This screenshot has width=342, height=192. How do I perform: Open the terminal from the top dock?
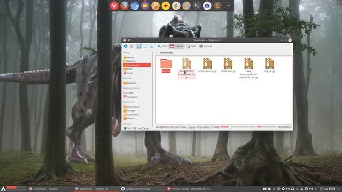tap(197, 6)
